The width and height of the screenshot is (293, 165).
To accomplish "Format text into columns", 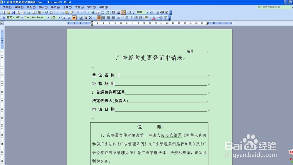I will [x=113, y=12].
